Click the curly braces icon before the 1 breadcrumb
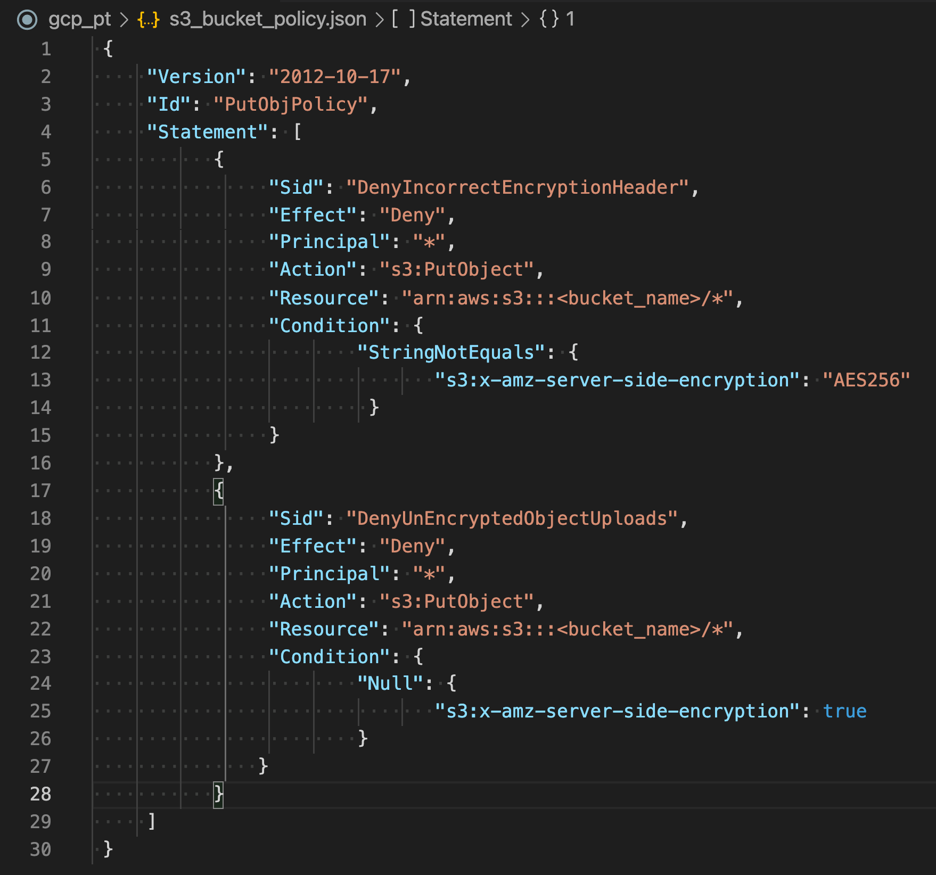This screenshot has height=875, width=936. coord(549,19)
